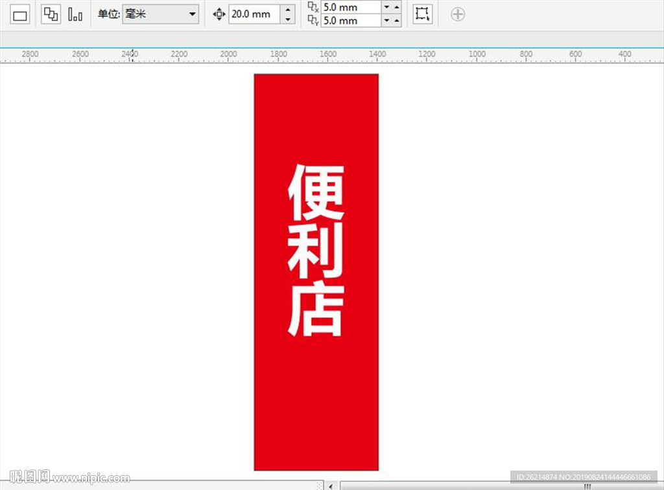This screenshot has height=490, width=664.
Task: Open the duplicate distance X dropdown arrow
Action: coord(386,7)
